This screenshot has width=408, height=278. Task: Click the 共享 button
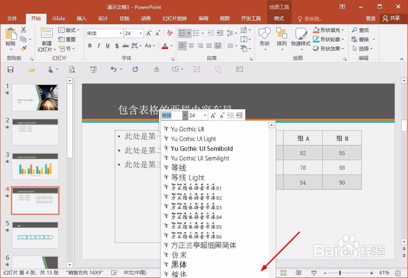click(x=395, y=18)
